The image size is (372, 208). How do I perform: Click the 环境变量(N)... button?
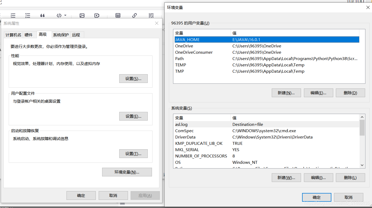[127, 172]
